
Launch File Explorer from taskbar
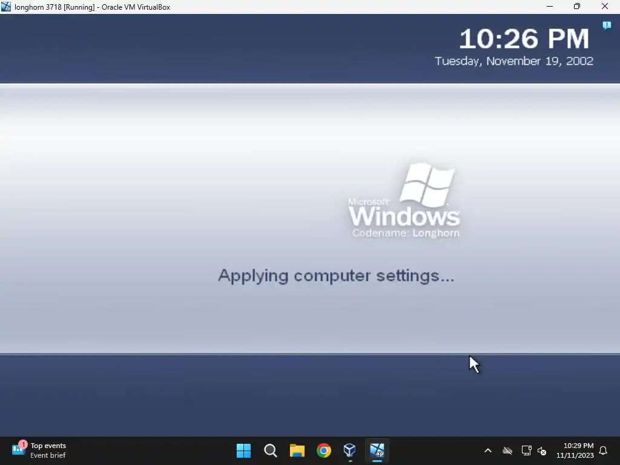pyautogui.click(x=297, y=450)
